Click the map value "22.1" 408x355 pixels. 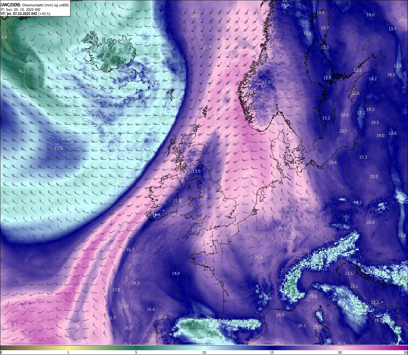tap(354, 287)
